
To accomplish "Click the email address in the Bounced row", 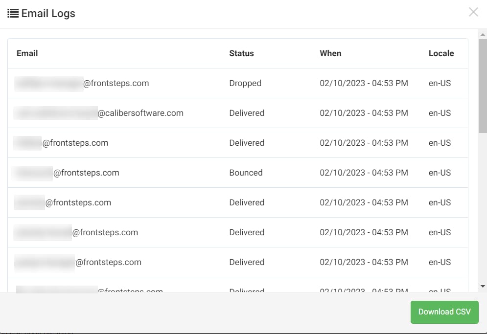I will pyautogui.click(x=66, y=173).
